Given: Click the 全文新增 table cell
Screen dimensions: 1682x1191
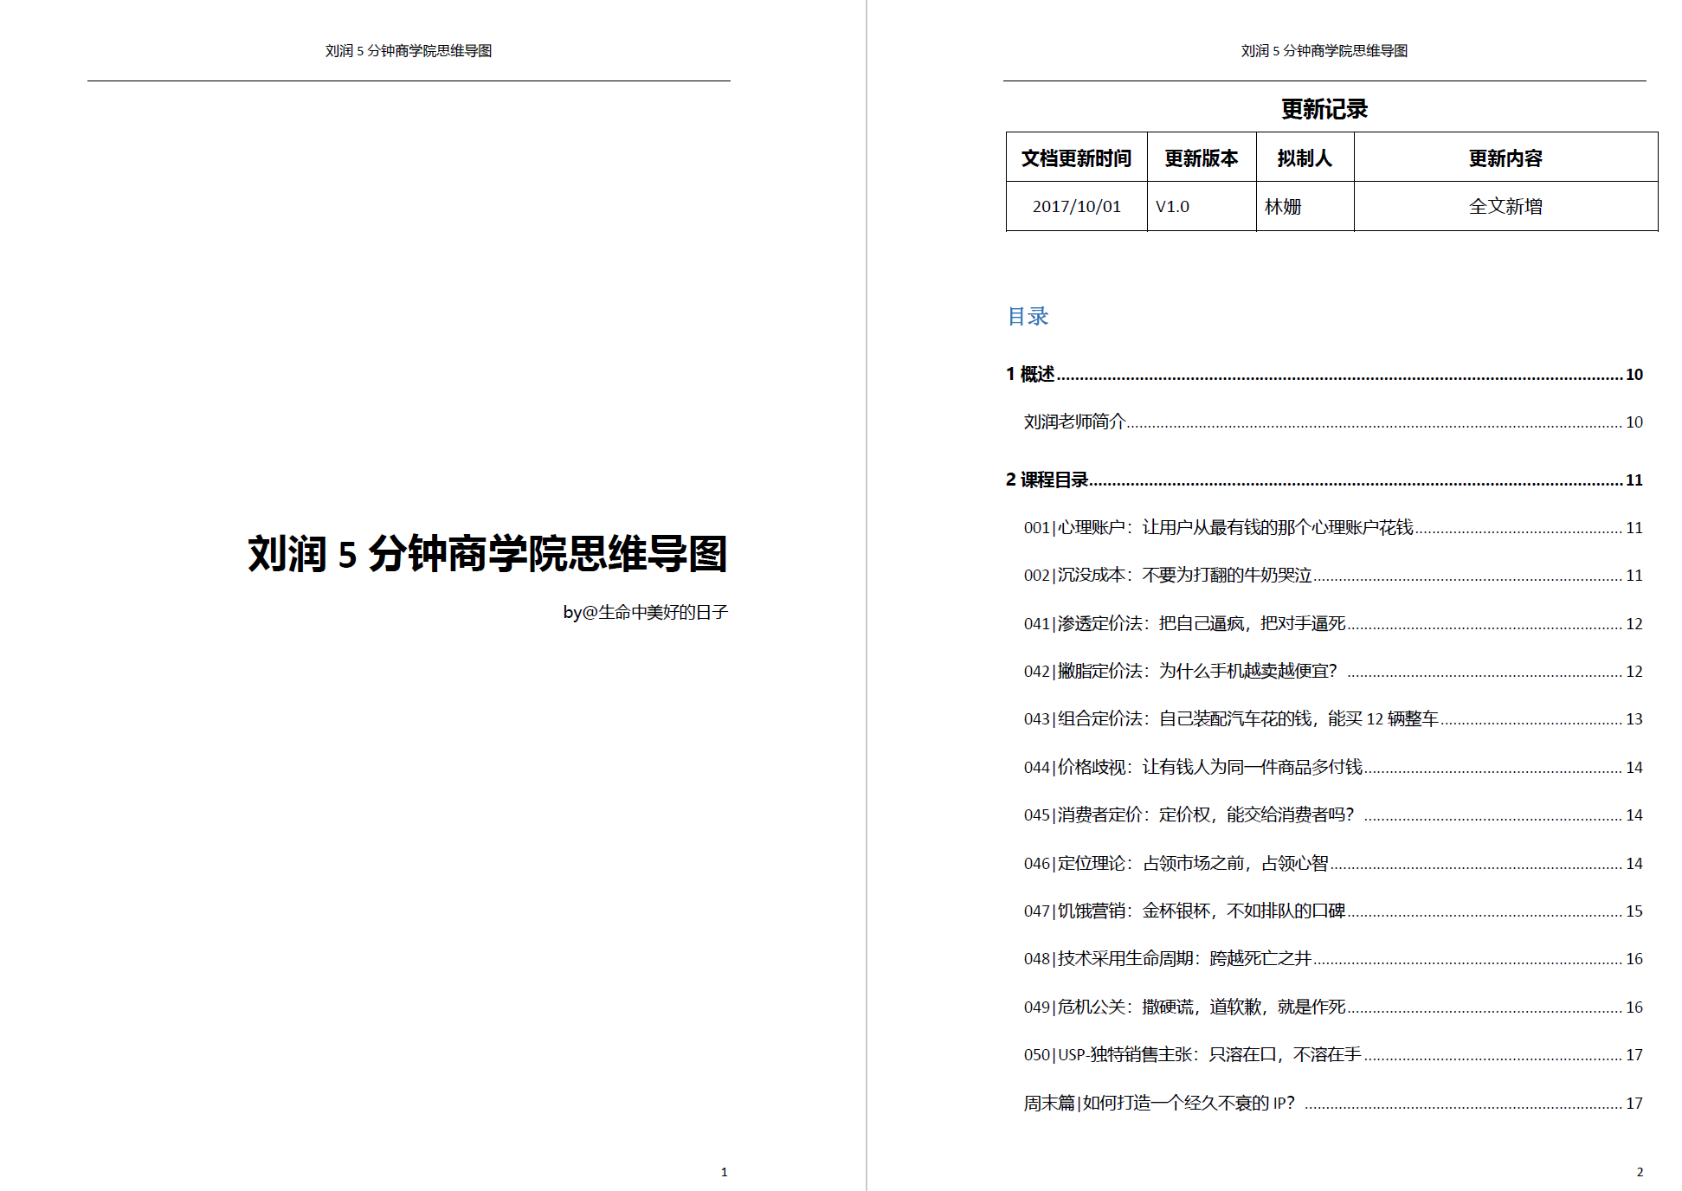Looking at the screenshot, I should 1505,206.
